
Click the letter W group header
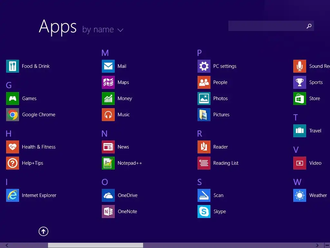[297, 182]
